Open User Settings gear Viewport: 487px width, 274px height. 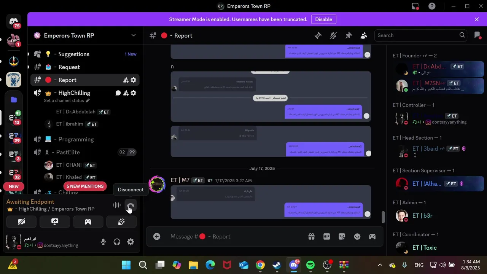pyautogui.click(x=131, y=242)
